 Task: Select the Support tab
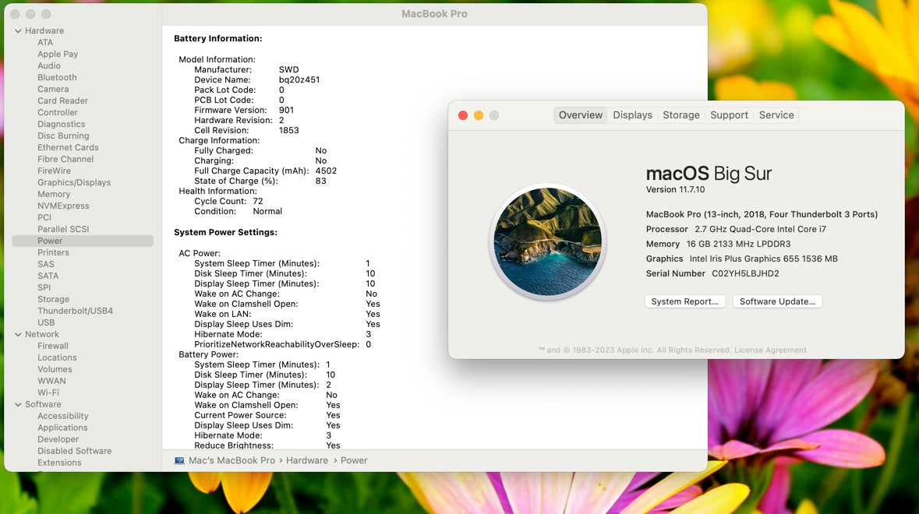[x=729, y=115]
